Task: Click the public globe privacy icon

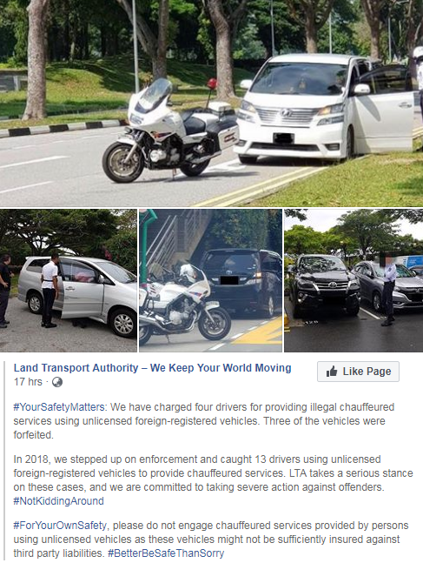Action: [x=57, y=382]
